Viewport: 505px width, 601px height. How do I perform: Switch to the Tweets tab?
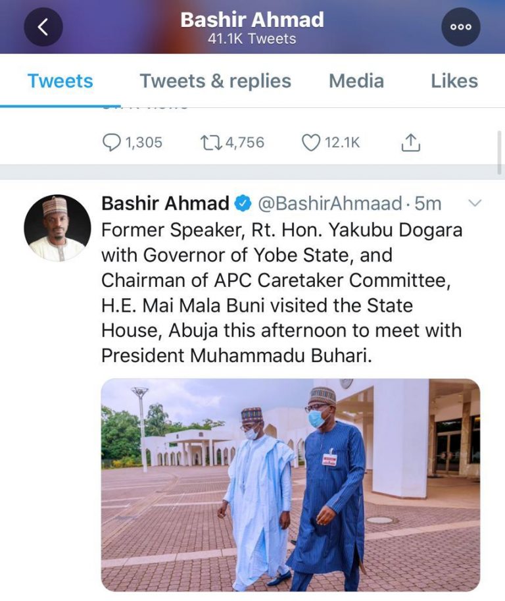[60, 81]
